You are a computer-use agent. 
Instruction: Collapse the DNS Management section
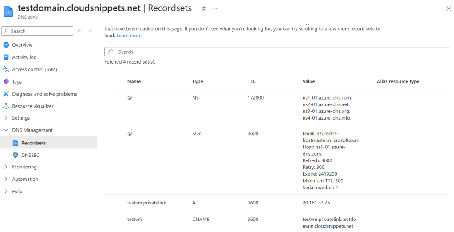(x=6, y=130)
